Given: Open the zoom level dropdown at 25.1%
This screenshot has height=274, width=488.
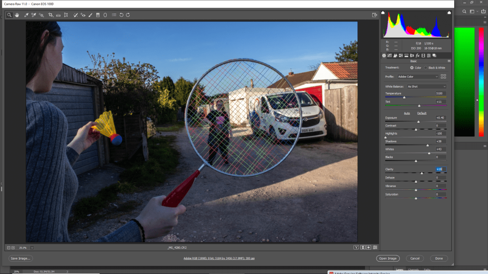Looking at the screenshot, I should point(31,247).
